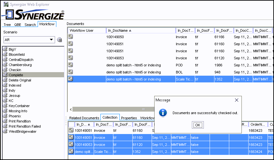
Task: Click the Print Rendition Failed label
Action: pos(25,126)
